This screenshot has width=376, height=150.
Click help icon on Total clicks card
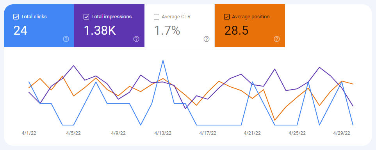(66, 39)
